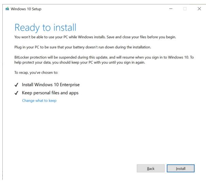Click the To recap, you've chosen to: line
206x181 pixels.
(x=36, y=73)
